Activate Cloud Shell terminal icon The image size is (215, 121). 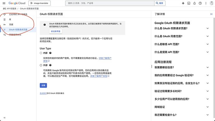189,3
